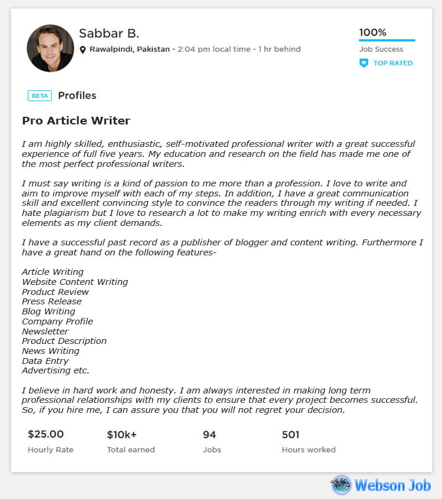Click the Rawalpindi, Pakistan location text
Viewport: 442px width, 499px height.
(130, 50)
